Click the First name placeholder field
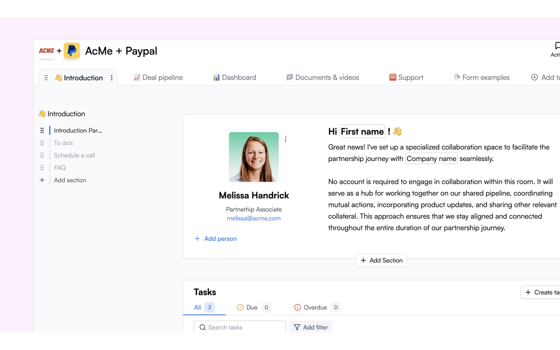560x350 pixels. tap(362, 131)
